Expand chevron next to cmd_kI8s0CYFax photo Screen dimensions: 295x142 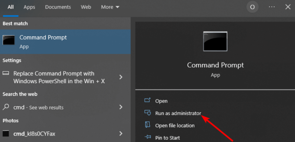pos(121,133)
